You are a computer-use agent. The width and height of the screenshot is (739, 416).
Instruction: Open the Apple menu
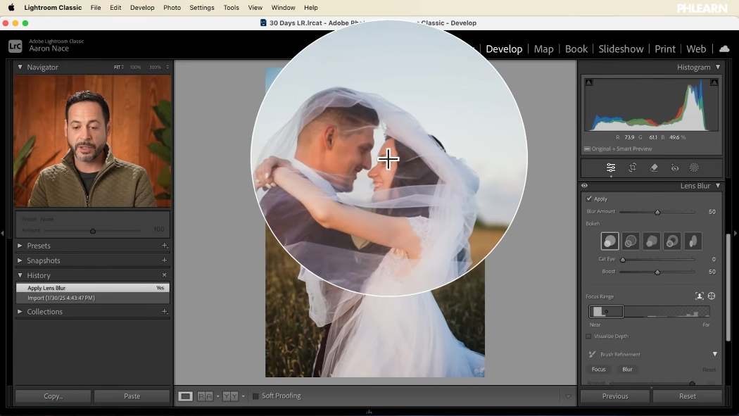click(x=11, y=8)
